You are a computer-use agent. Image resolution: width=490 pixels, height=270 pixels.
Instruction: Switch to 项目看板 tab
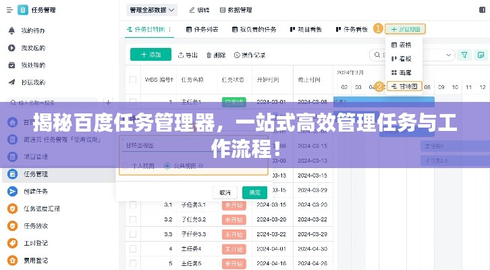coord(306,30)
